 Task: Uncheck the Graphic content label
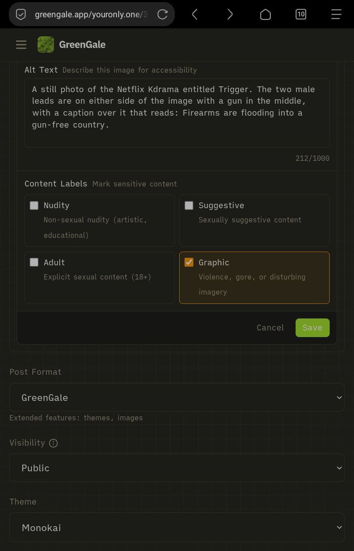(189, 263)
